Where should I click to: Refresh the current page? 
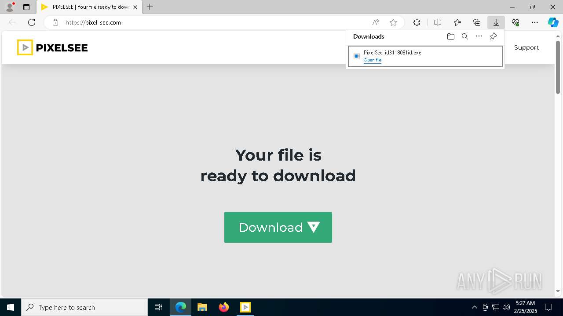pos(31,22)
